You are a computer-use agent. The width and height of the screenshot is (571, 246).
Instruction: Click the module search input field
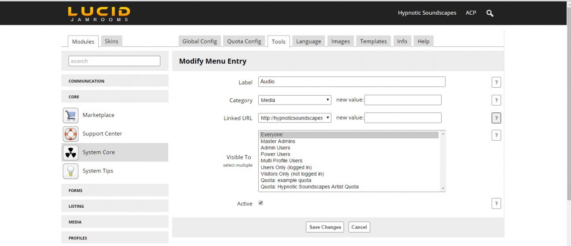[114, 61]
